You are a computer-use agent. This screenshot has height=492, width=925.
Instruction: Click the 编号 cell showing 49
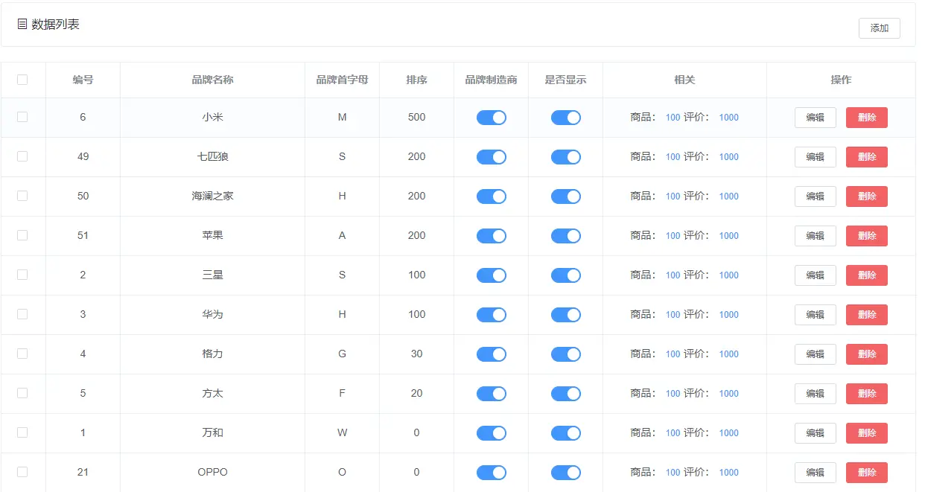click(83, 156)
